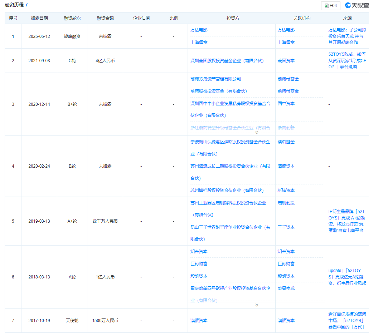373x336 pixels.
Task: Open investor 昆山三千世界射手座创业投资合伙企业
Action: (230, 233)
